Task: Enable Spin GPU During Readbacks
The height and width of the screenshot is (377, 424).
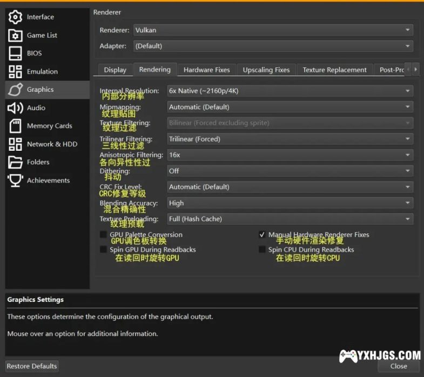Action: click(103, 250)
